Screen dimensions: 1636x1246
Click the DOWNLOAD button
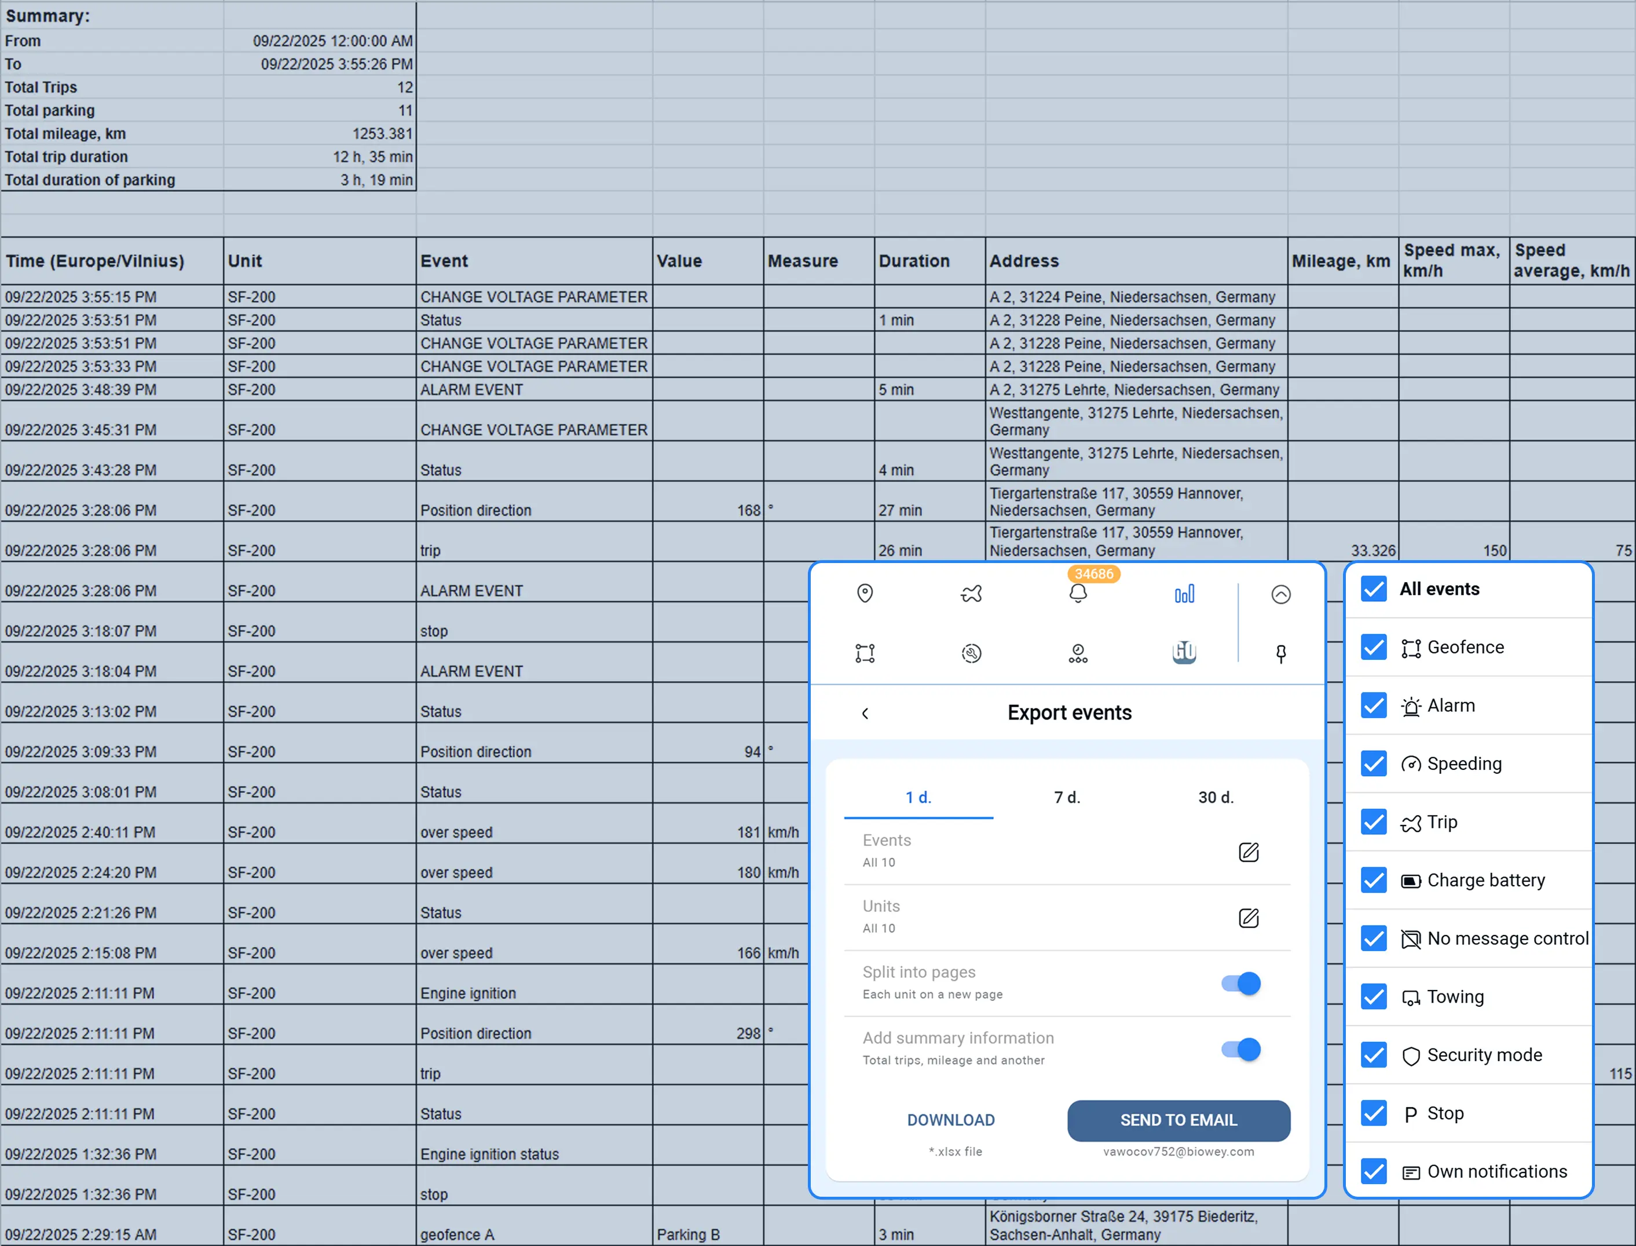tap(951, 1120)
